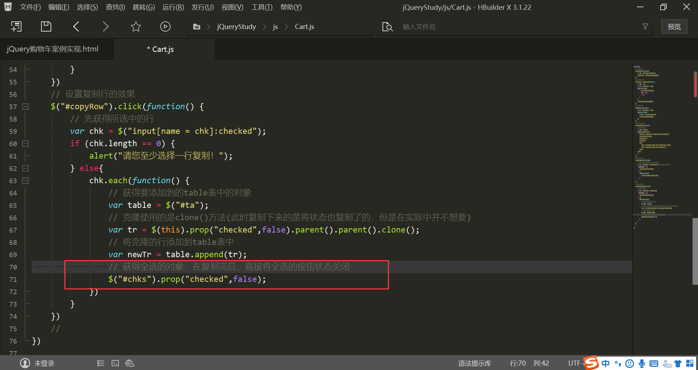The image size is (698, 370).
Task: Open the 帮助(Y) menu
Action: tap(291, 7)
